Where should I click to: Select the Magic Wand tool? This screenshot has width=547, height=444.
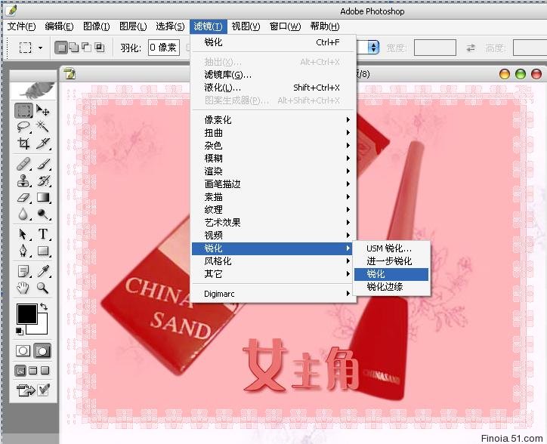[x=43, y=127]
